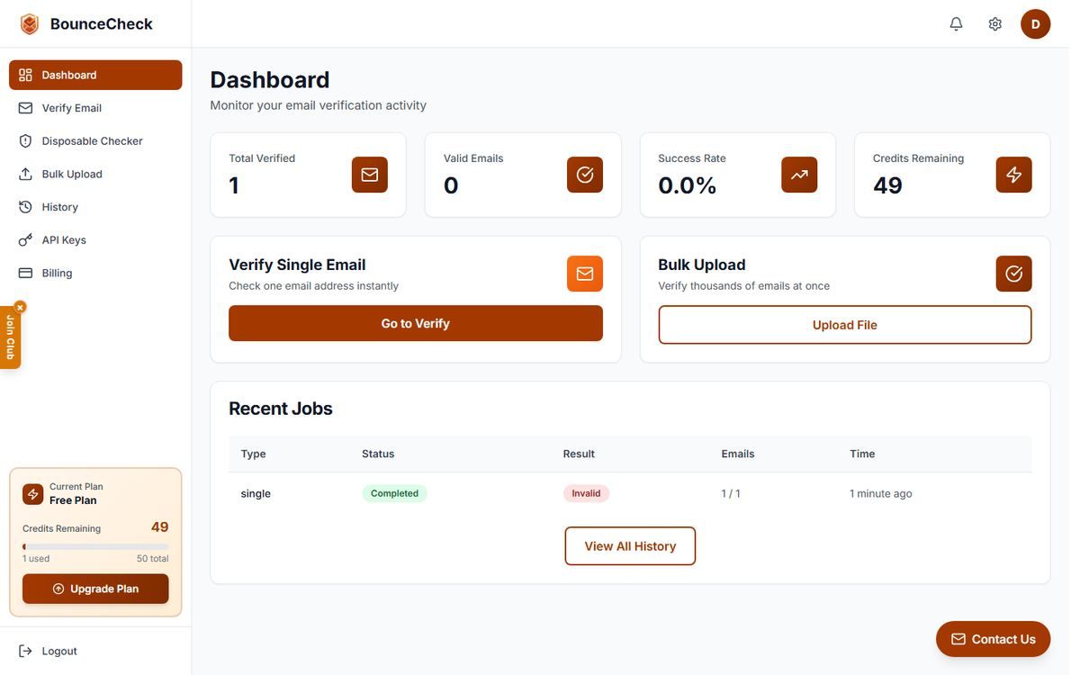Click the Credits Remaining lightning icon
The image size is (1080, 675).
click(x=1014, y=175)
